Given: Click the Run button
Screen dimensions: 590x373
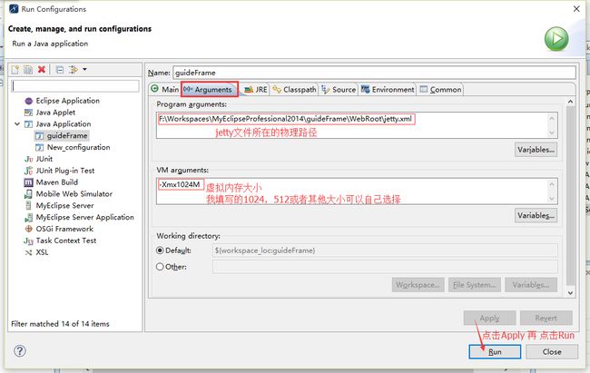Looking at the screenshot, I should click(495, 351).
